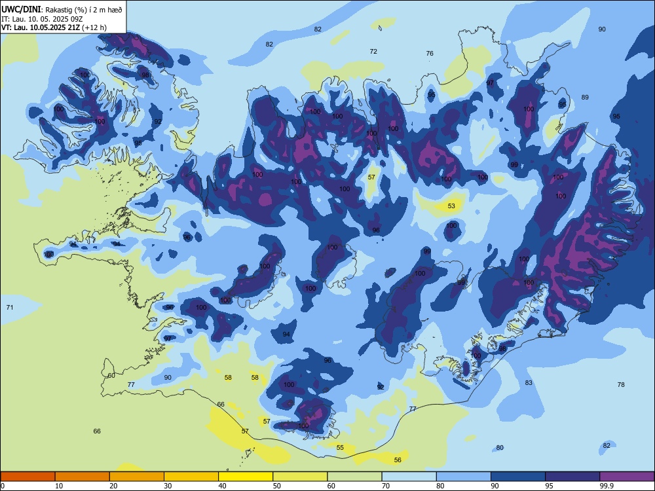Viewport: 655px width, 491px height.
Task: Select the 40–50 bright yellow legend swatch
Action: coord(246,477)
